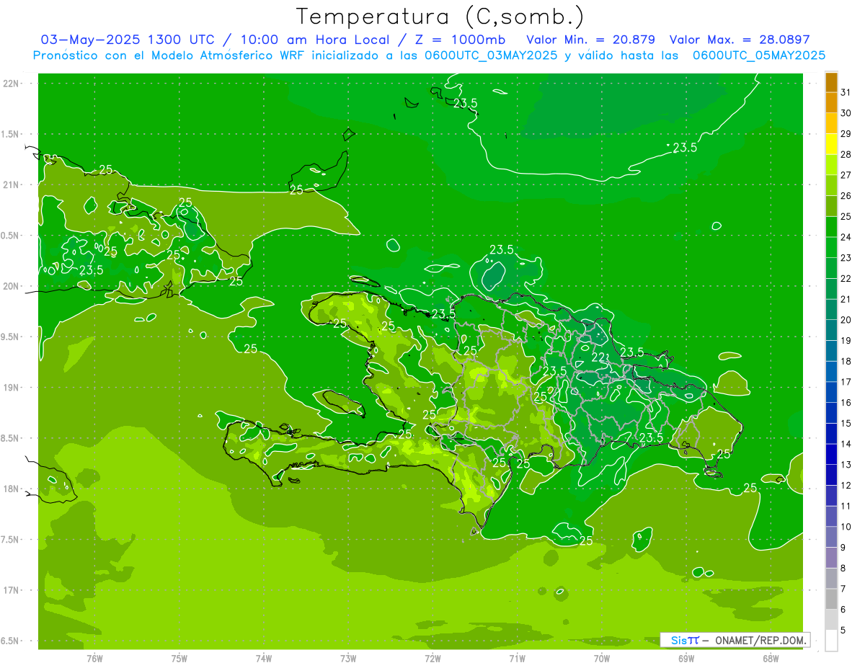Pick the purple swatch between 8 and 9
Image resolution: width=865 pixels, height=668 pixels.
click(831, 558)
